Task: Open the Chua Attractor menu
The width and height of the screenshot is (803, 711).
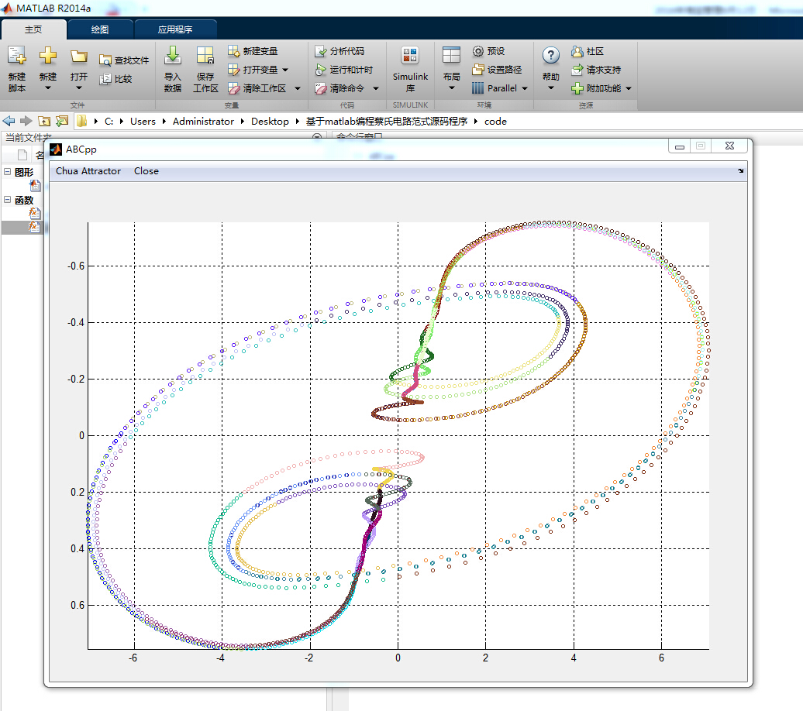Action: click(x=88, y=171)
